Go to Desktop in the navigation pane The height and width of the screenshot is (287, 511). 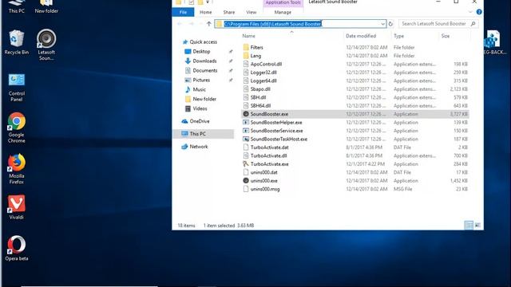(201, 51)
